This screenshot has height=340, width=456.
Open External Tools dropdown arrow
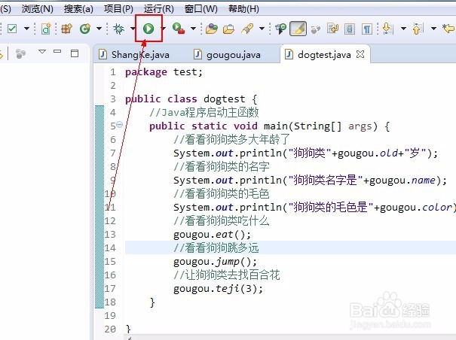point(193,29)
